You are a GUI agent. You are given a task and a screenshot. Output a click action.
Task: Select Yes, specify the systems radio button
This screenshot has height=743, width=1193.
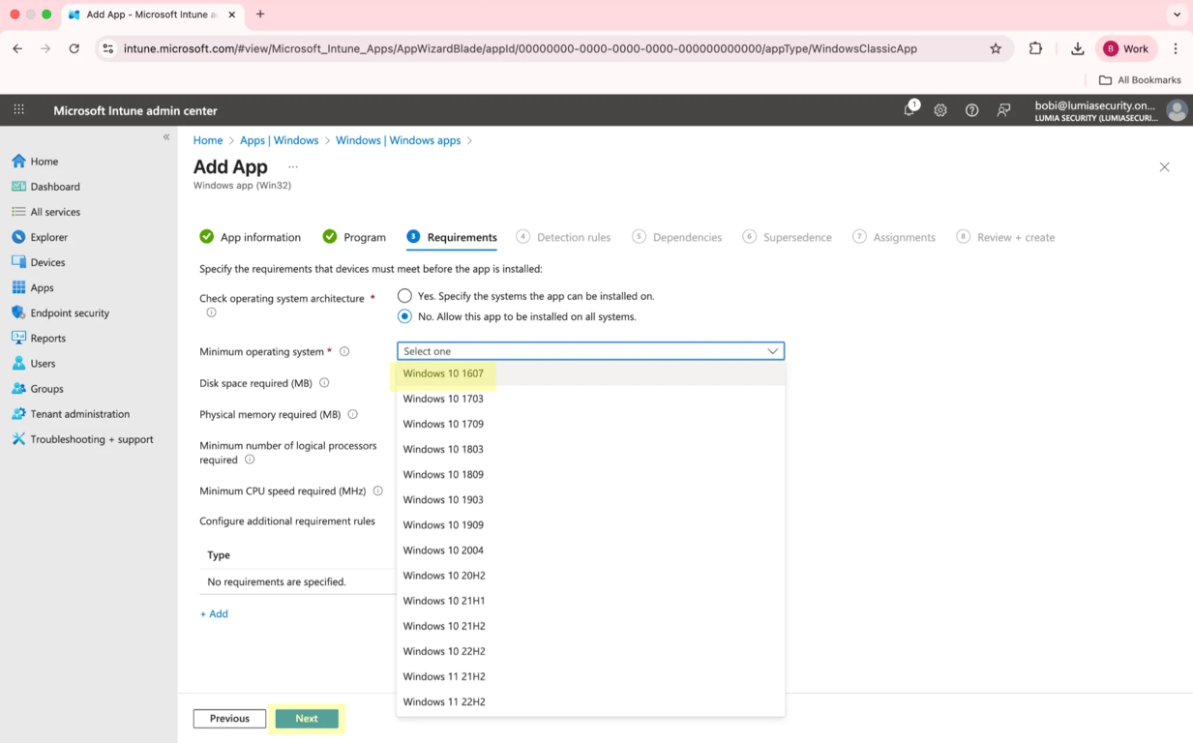(404, 296)
